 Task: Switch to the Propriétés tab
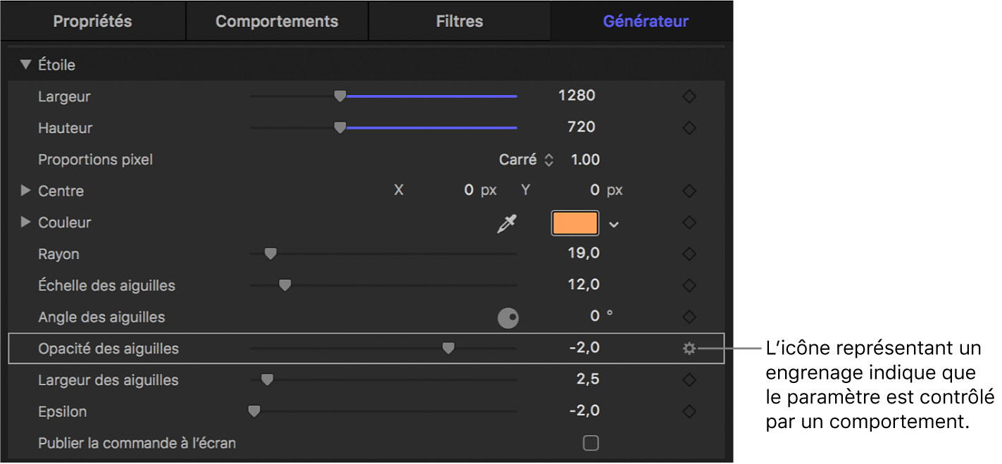(x=92, y=21)
